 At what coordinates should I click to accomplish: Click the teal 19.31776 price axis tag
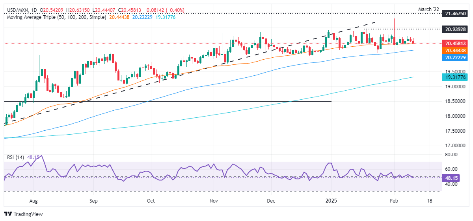click(456, 77)
